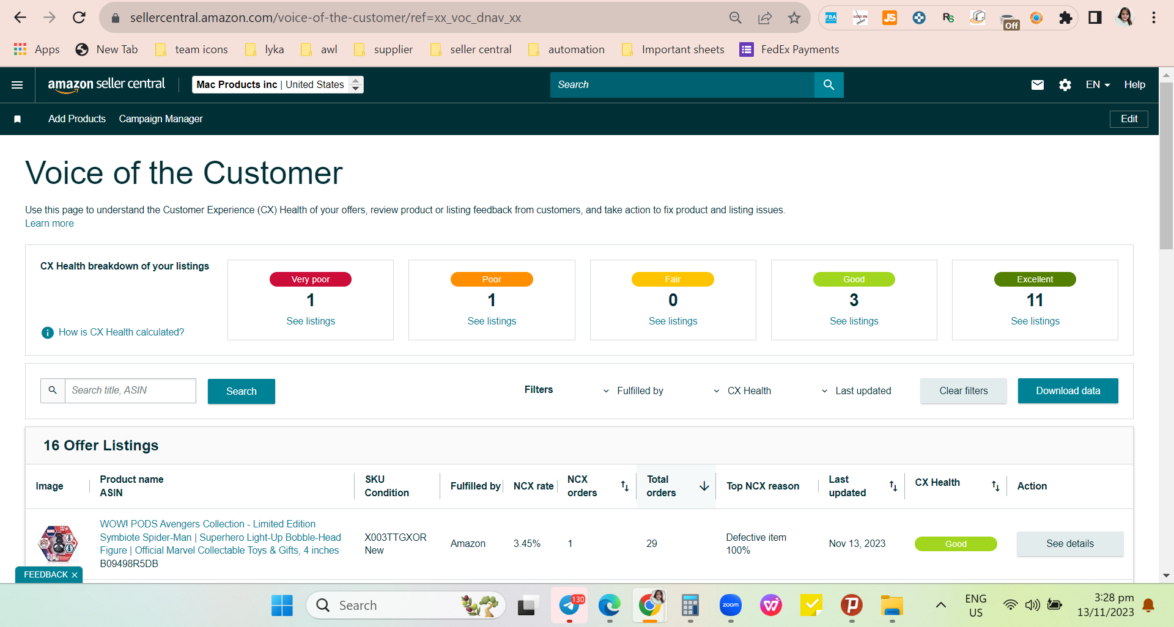
Task: Click the bookmark icon beside Add Products
Action: [18, 119]
